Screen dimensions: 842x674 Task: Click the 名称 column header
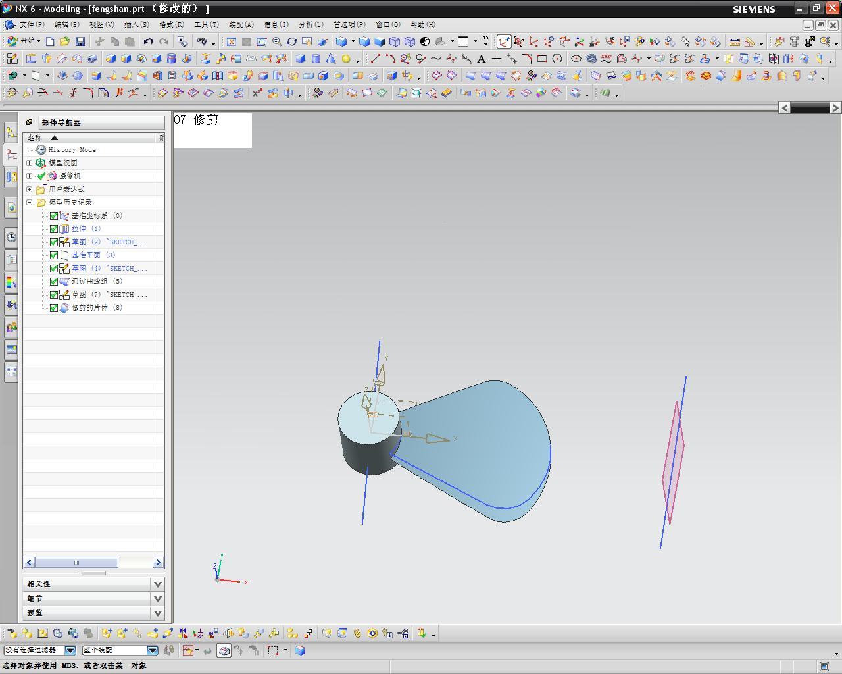click(90, 138)
